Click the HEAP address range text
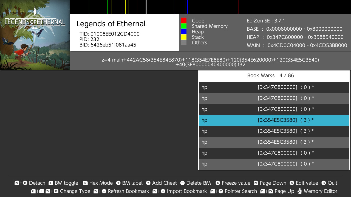Image resolution: width=351 pixels, height=197 pixels. pos(295,37)
